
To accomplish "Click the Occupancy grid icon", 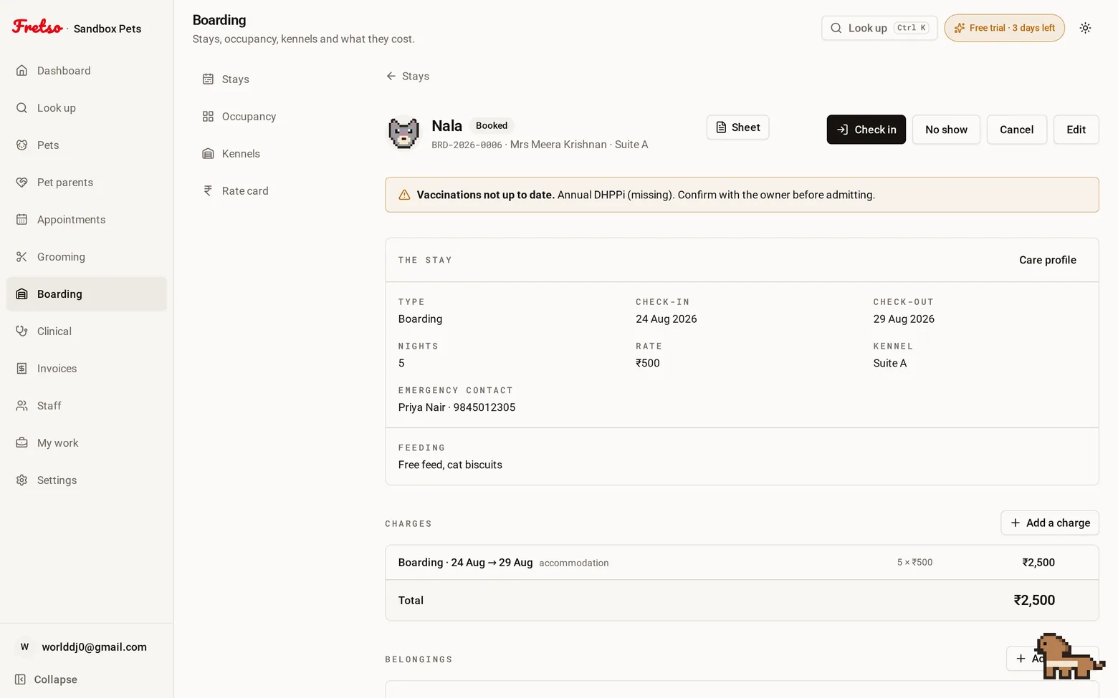I will (x=208, y=117).
